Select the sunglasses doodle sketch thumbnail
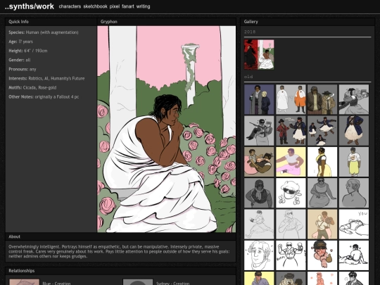 (x=291, y=193)
